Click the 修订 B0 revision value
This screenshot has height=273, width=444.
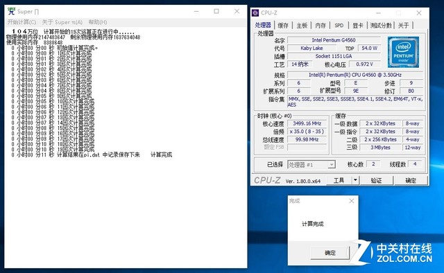[411, 91]
